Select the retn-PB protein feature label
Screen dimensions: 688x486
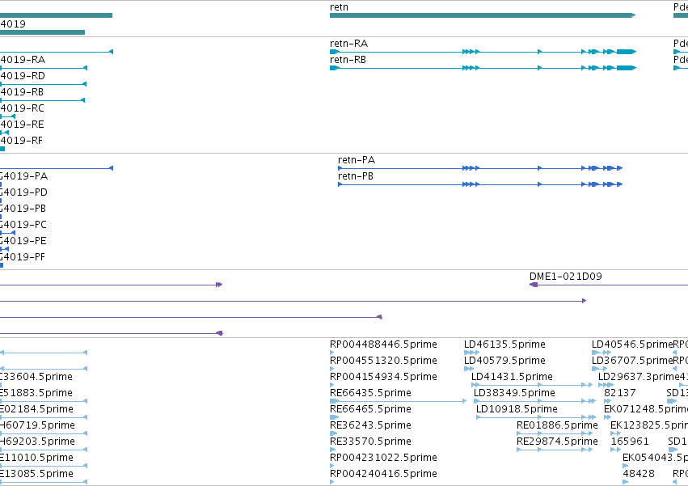(356, 176)
